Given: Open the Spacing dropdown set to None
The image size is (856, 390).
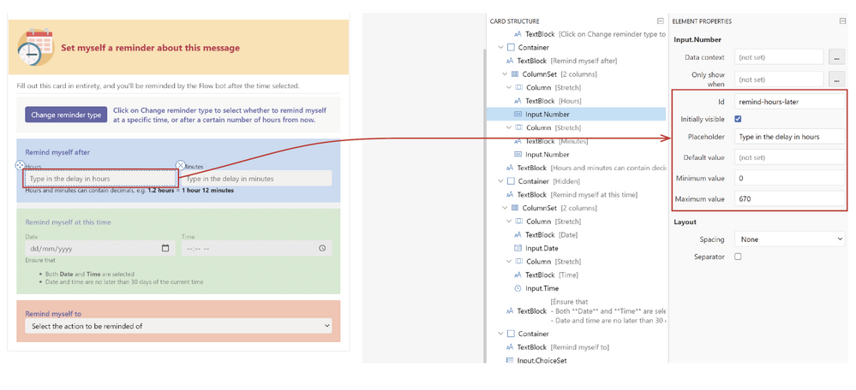Looking at the screenshot, I should click(x=789, y=239).
